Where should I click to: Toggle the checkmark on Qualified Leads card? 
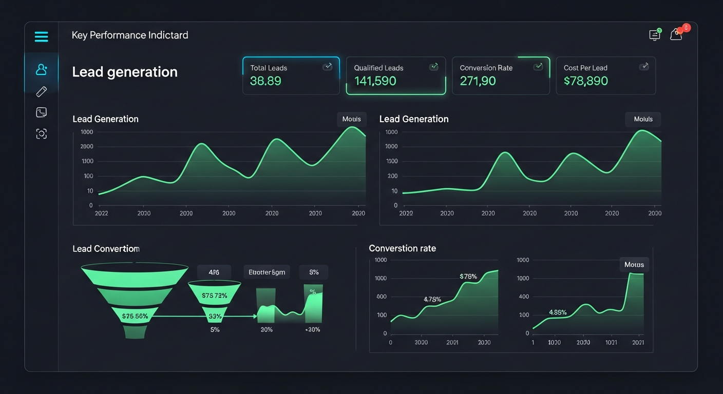point(433,66)
